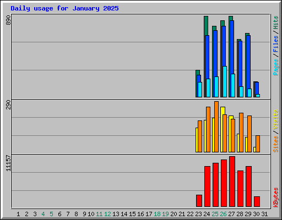Click the chart title "Daily usage for January 2025"
Screen dimensions: 282x220
(x=64, y=8)
